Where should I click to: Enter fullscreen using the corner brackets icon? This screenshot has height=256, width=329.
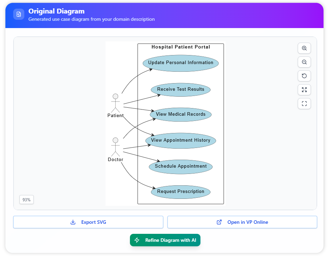click(x=304, y=104)
